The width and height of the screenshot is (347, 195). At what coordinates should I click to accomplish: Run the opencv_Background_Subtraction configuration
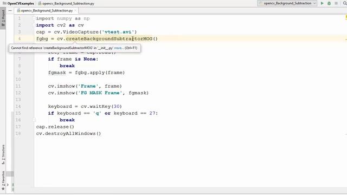(322, 3)
